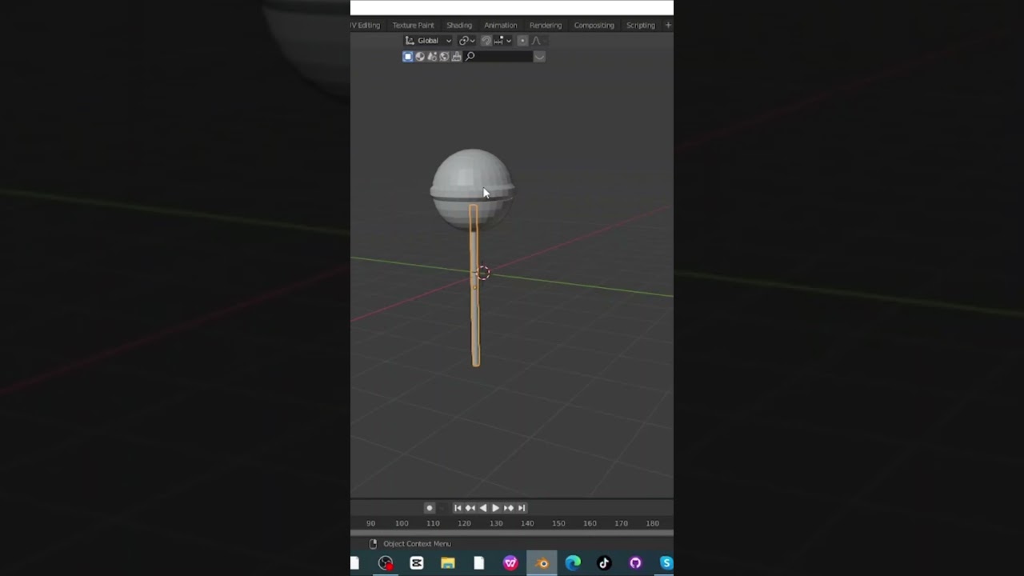The width and height of the screenshot is (1024, 576).
Task: Toggle proportional editing circle icon
Action: pyautogui.click(x=522, y=41)
